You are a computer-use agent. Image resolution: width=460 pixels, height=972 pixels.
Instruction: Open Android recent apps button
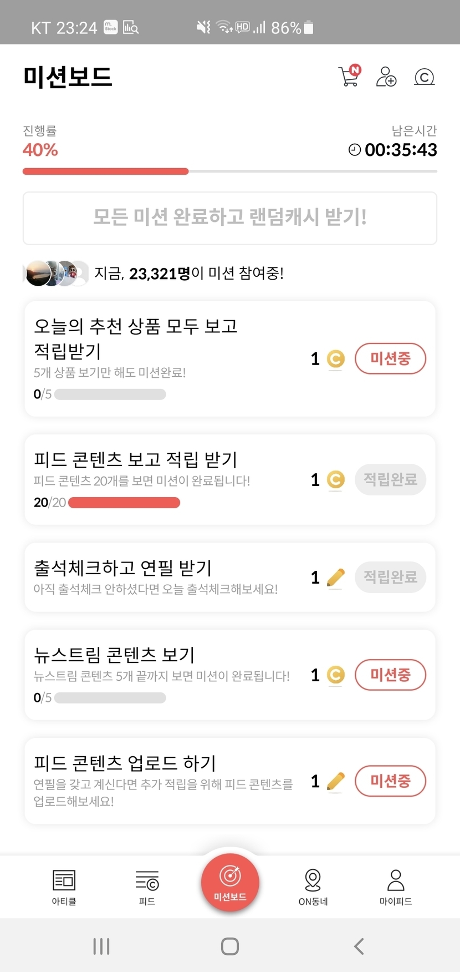click(x=101, y=946)
